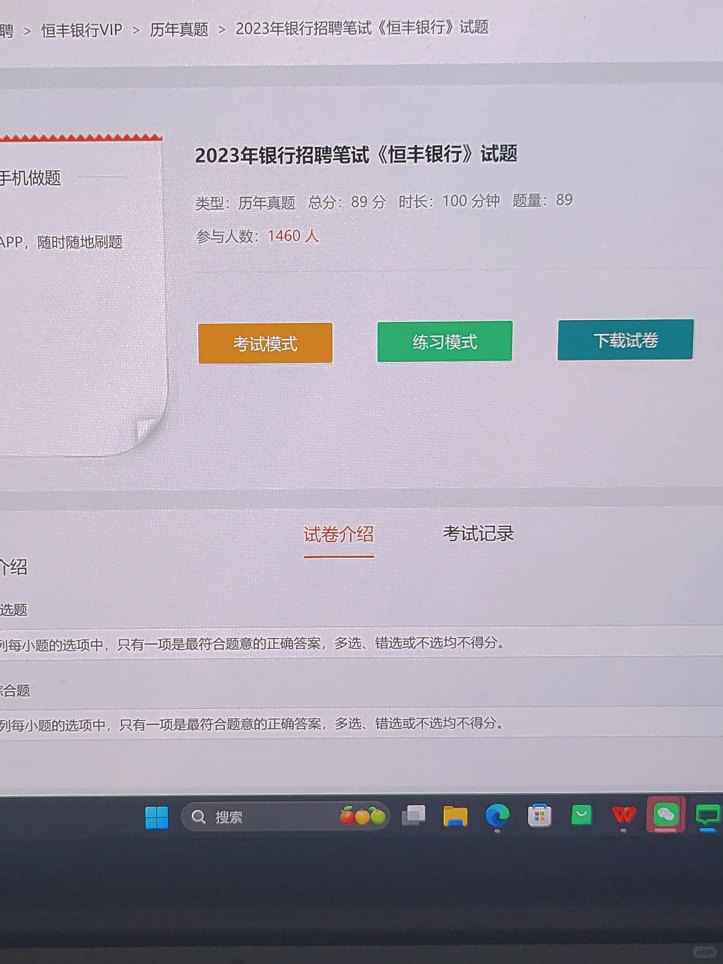
Task: Start 考试模式 exam mode
Action: tap(265, 343)
